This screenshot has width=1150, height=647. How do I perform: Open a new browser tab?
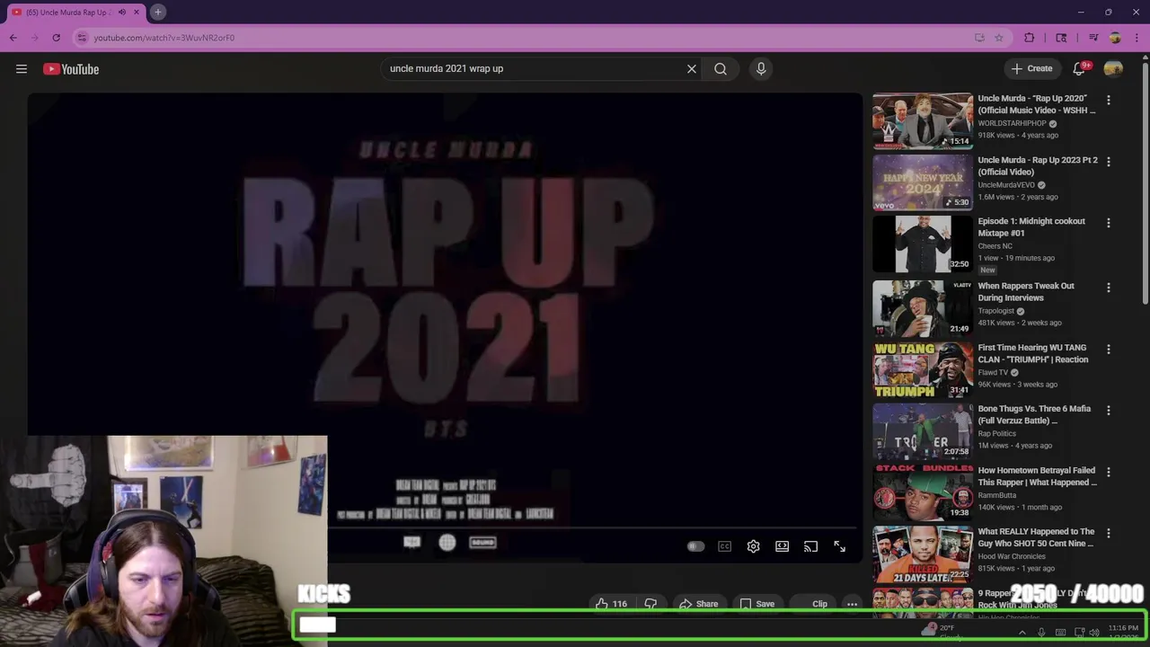(157, 12)
